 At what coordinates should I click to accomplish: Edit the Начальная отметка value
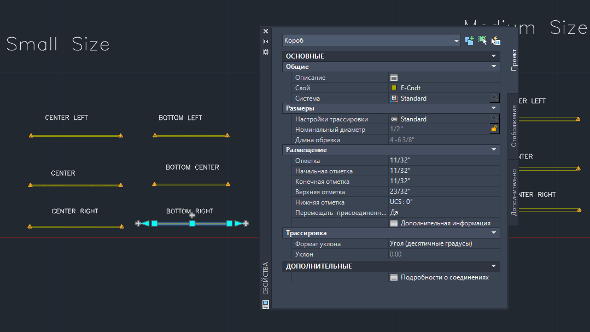pos(444,171)
